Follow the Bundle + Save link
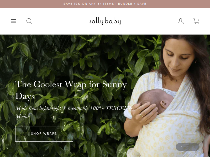This screenshot has height=157, width=210. click(x=132, y=4)
